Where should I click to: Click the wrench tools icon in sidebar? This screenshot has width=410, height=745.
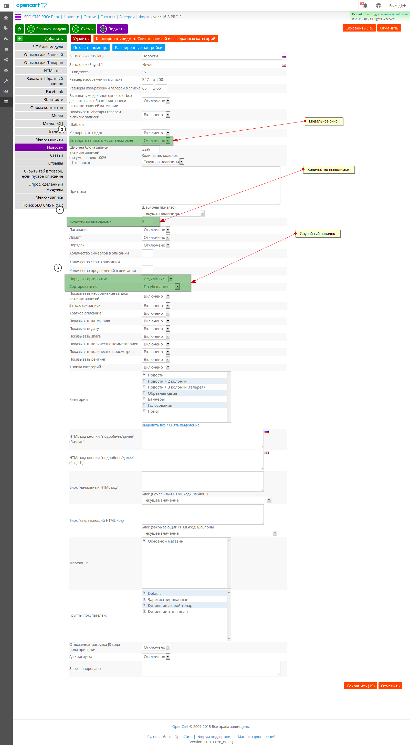6,81
